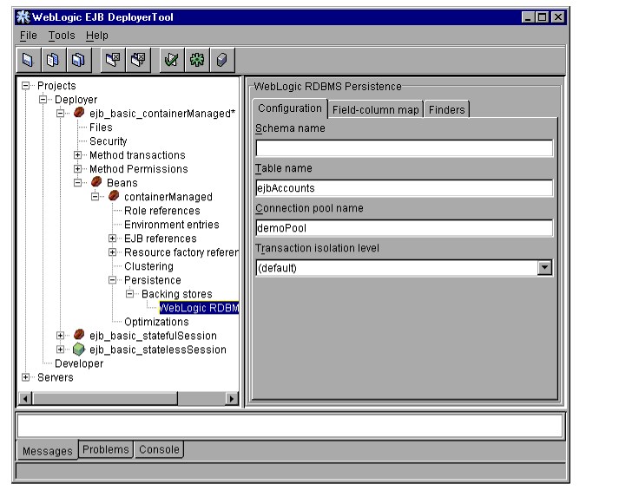Collapse the Backing stores node
The image size is (619, 497).
pos(130,294)
